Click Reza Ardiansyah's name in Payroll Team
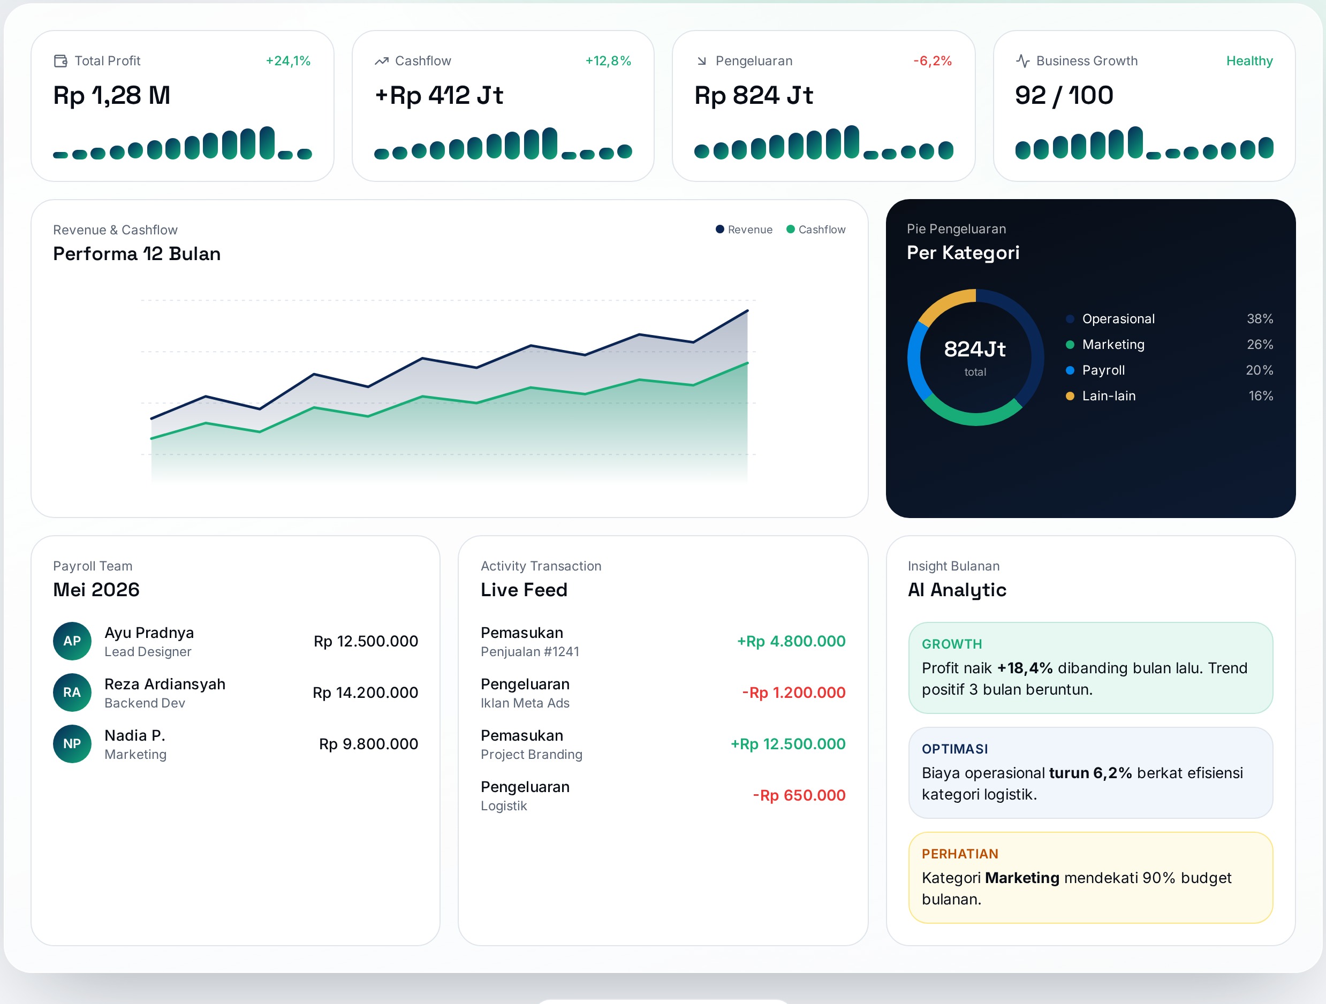This screenshot has height=1004, width=1326. tap(165, 684)
